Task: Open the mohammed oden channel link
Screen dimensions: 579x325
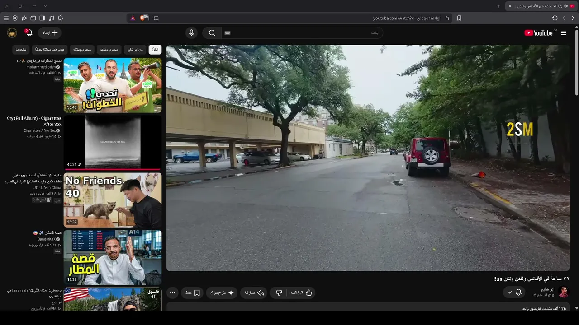Action: click(41, 67)
